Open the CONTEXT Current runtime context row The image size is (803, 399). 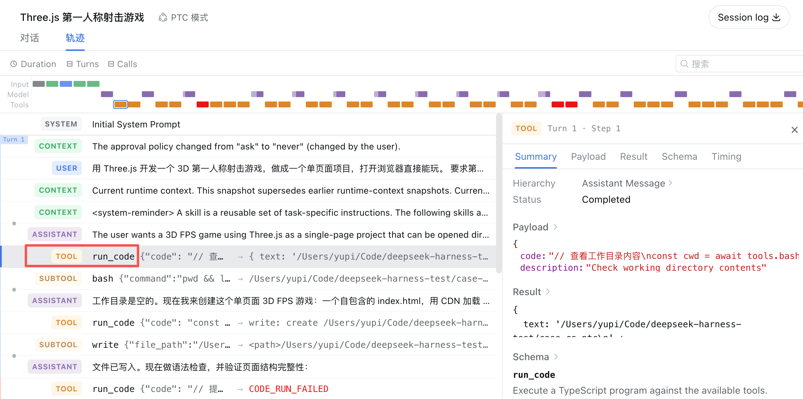248,190
